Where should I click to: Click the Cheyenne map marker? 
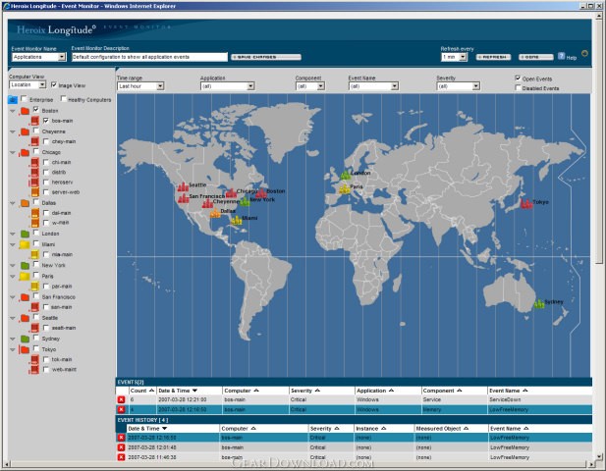coord(207,203)
